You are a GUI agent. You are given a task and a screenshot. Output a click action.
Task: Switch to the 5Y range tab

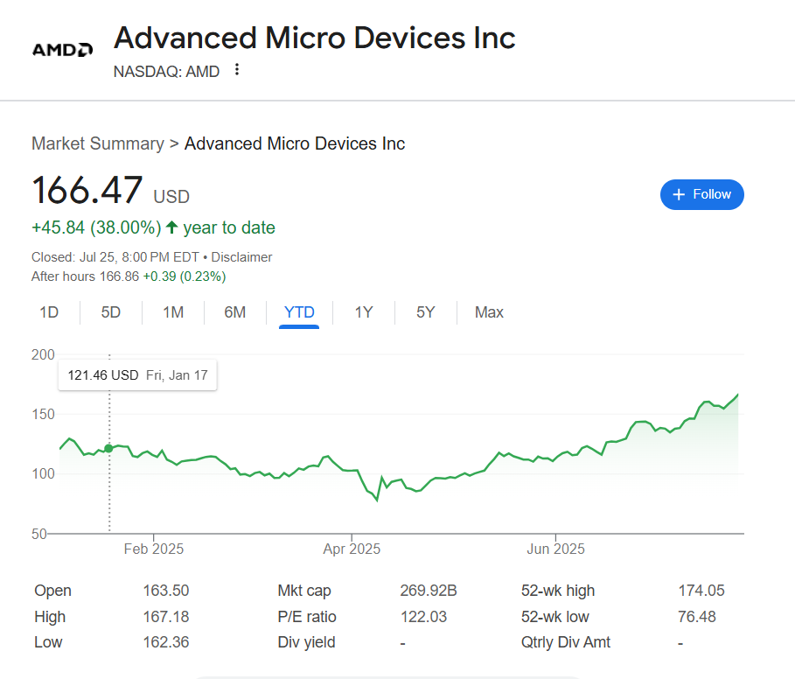pyautogui.click(x=425, y=312)
